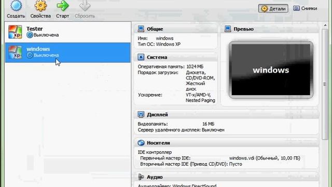Click the '16 МБ' video memory value
The width and height of the screenshot is (332, 187).
[x=209, y=124]
